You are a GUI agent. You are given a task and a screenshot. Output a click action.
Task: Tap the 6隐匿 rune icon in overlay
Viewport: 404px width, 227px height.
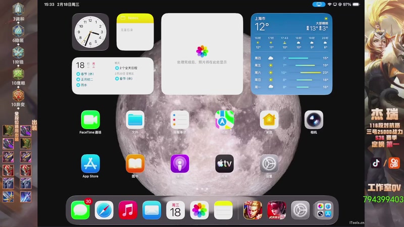[x=18, y=31]
